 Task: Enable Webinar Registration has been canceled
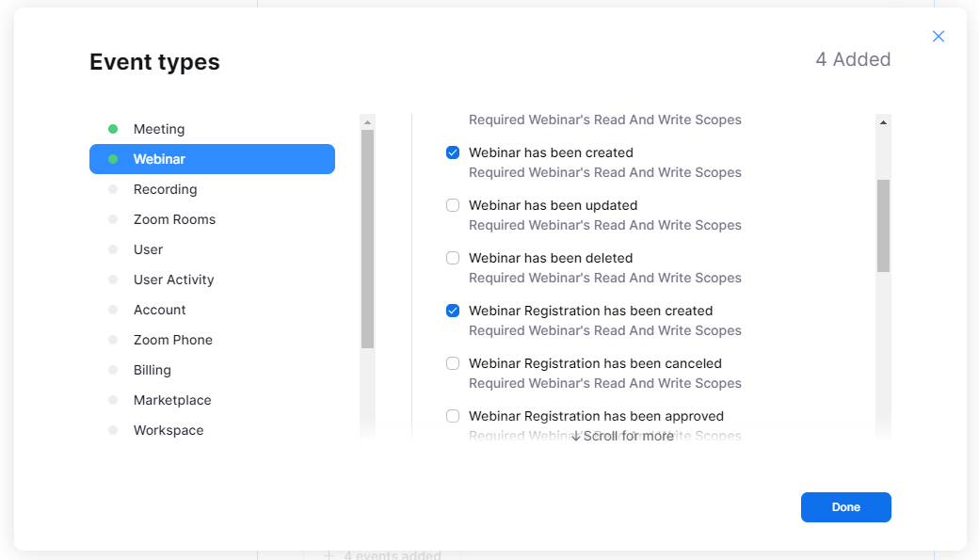pos(453,363)
